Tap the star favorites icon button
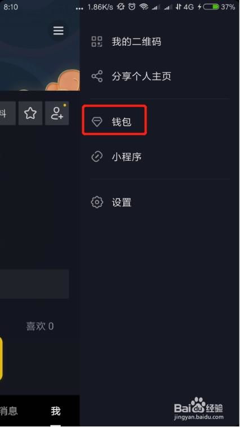Viewport: 240px width, 427px height. (30, 113)
